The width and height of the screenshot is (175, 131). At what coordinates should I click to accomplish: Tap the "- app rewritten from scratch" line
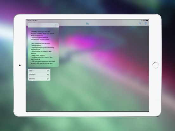[41, 43]
